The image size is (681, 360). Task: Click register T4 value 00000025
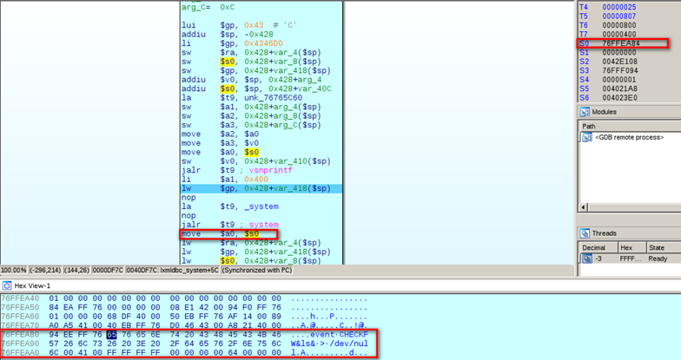click(618, 7)
